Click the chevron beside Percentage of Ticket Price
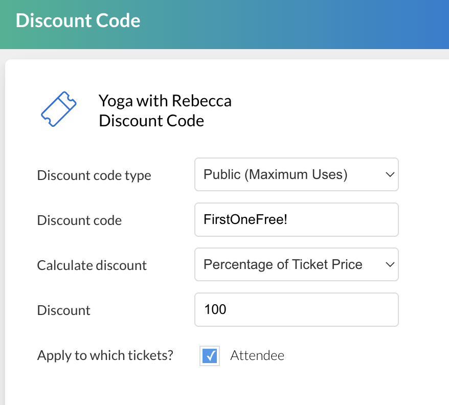The width and height of the screenshot is (449, 405). point(390,265)
